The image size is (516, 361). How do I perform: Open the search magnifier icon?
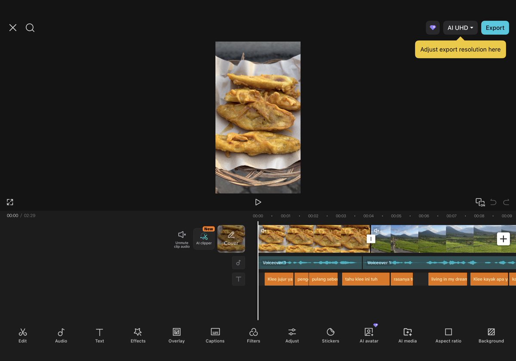(30, 28)
